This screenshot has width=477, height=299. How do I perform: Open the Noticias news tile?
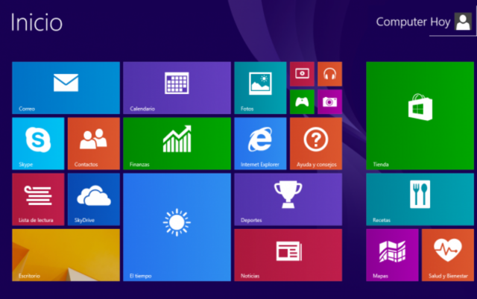click(288, 255)
